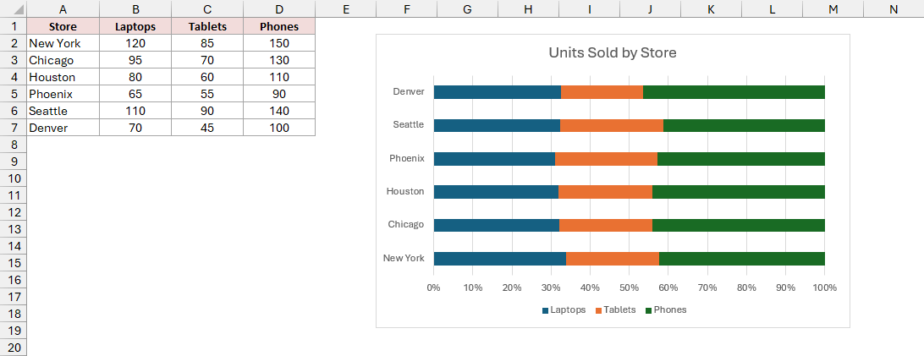Viewport: 924px width, 356px height.
Task: Select Chicago phones value 130
Action: (x=279, y=61)
